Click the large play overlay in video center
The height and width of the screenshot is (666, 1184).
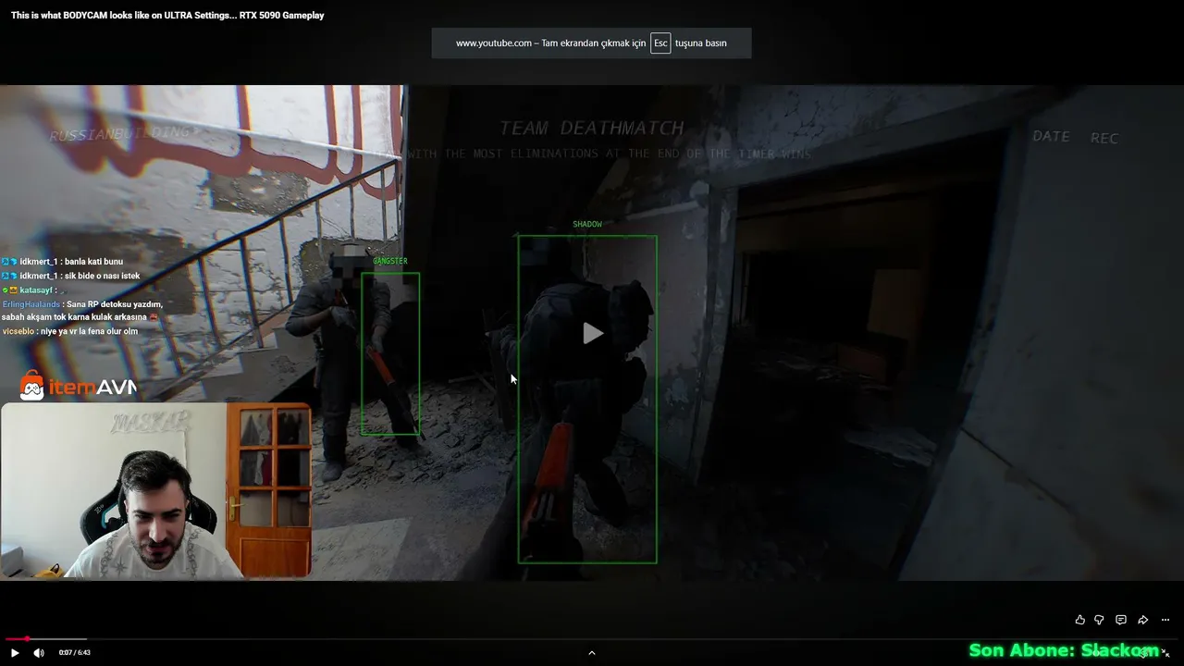tap(593, 333)
